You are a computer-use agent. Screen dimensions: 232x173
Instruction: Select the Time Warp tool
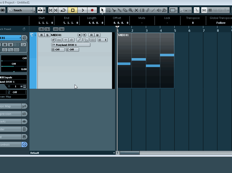142,10
